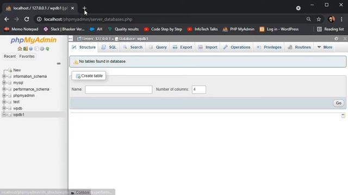Click the Number of columns field
Viewport: 348px width, 195px height.
pos(199,89)
